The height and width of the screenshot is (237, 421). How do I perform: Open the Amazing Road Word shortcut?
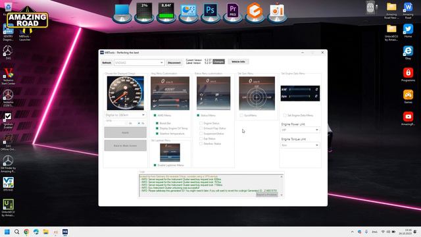click(x=408, y=11)
